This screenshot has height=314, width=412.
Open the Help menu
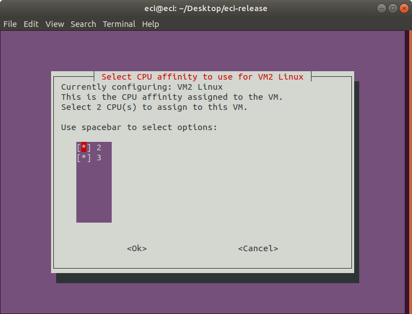click(x=150, y=24)
